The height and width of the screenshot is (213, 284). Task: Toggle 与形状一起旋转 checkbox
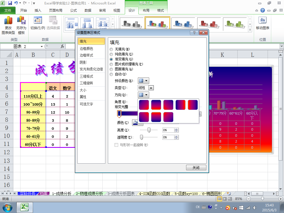tap(116, 145)
